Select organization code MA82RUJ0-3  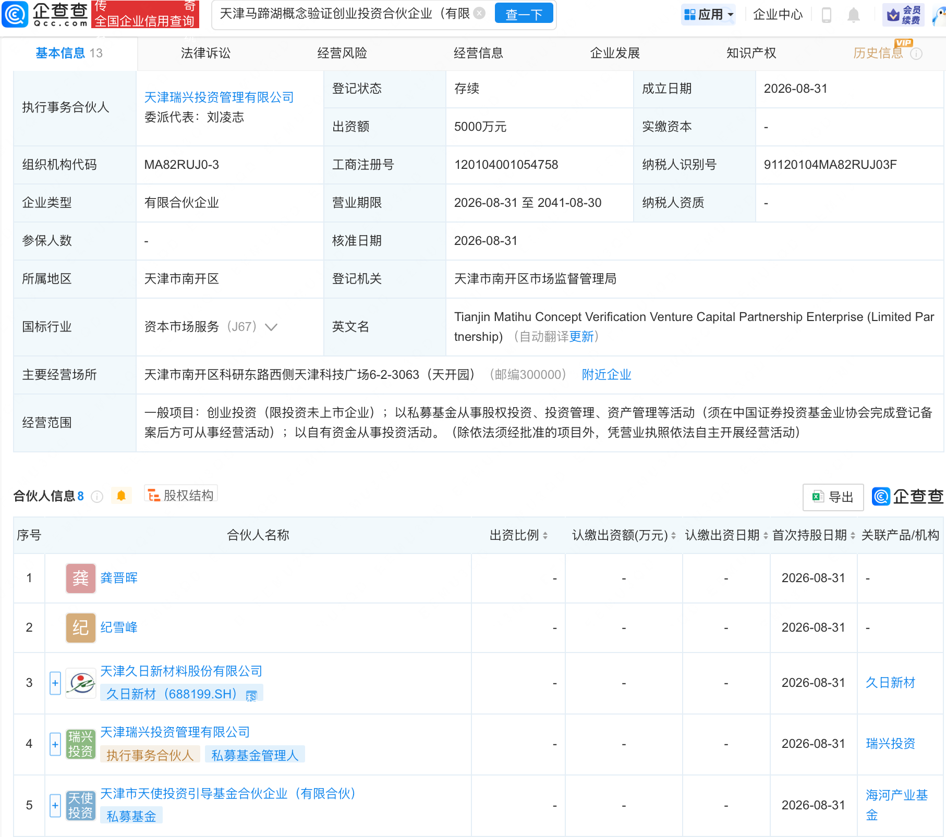(181, 165)
